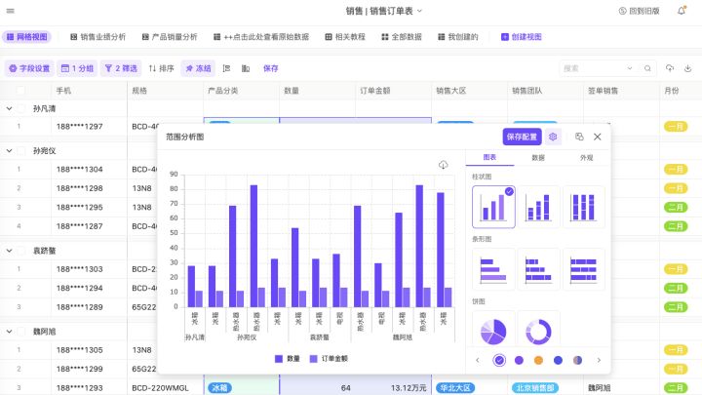Screen dimensions: 702x395
Task: Collapse the 孙凡清 group
Action: coord(9,108)
